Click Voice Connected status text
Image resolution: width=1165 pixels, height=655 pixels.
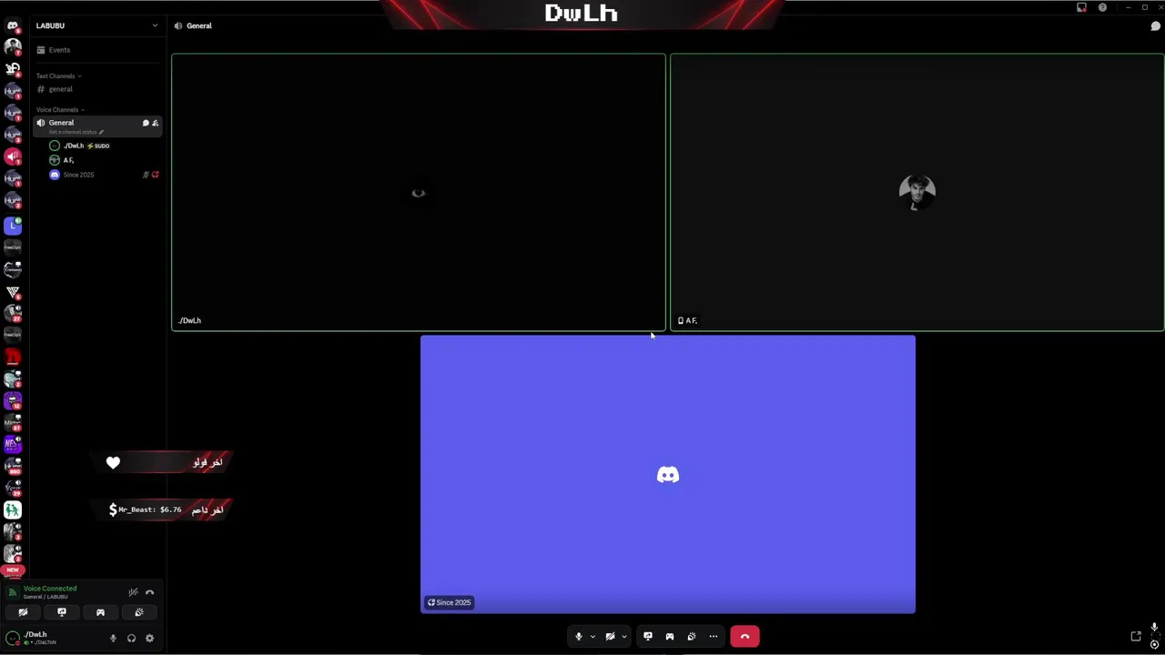50,589
